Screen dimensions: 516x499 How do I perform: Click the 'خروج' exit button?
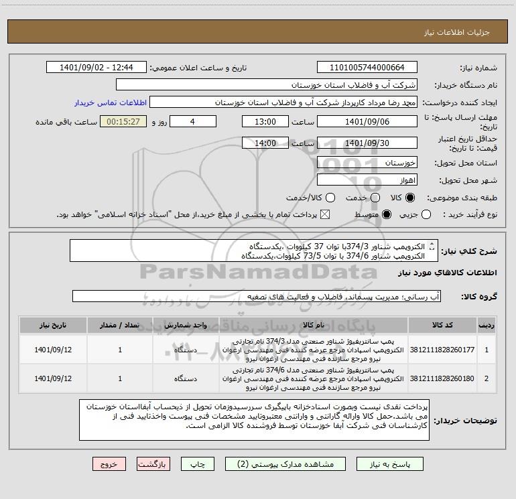point(109,464)
